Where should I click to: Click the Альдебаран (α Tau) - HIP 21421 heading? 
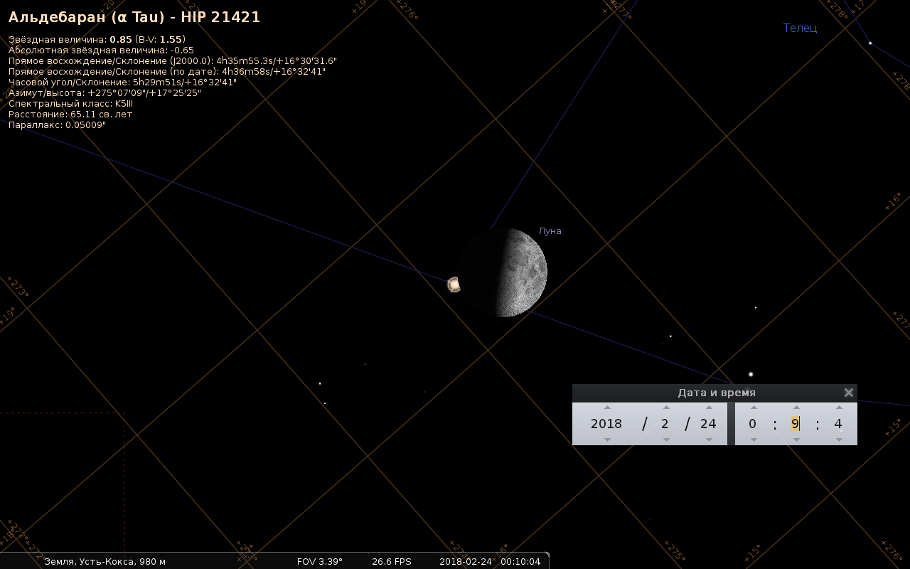[x=134, y=17]
